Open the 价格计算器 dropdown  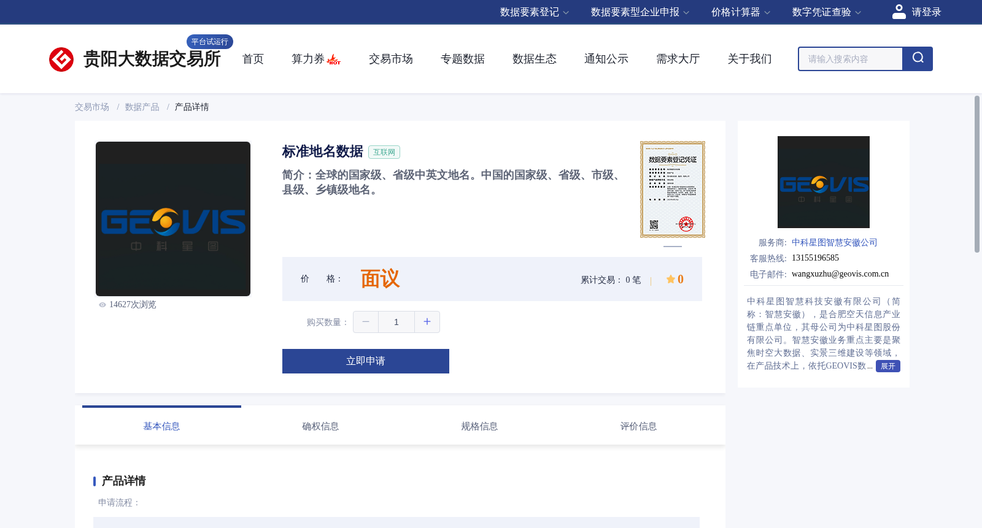tap(741, 12)
